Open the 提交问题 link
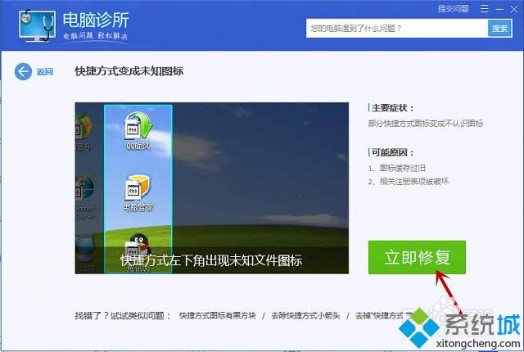This screenshot has height=352, width=524. pyautogui.click(x=453, y=9)
